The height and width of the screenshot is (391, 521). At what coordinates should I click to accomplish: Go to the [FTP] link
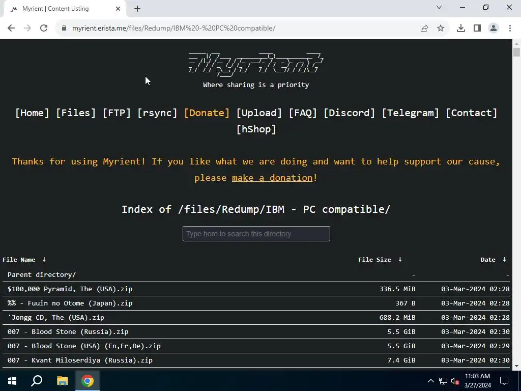coord(117,113)
